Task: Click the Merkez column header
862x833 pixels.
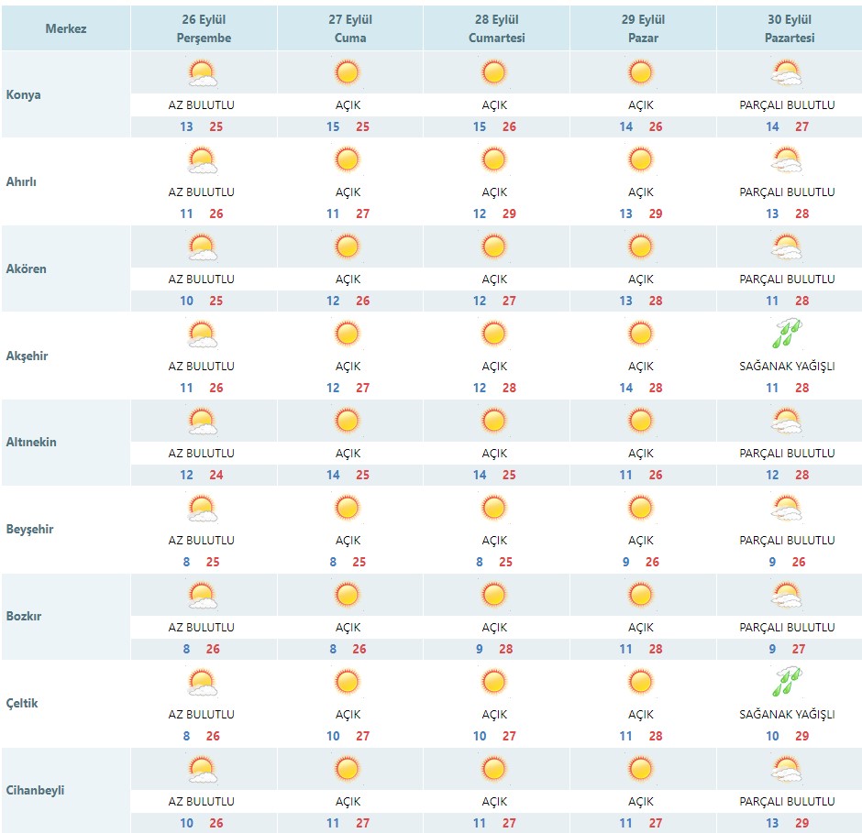Action: pyautogui.click(x=66, y=28)
